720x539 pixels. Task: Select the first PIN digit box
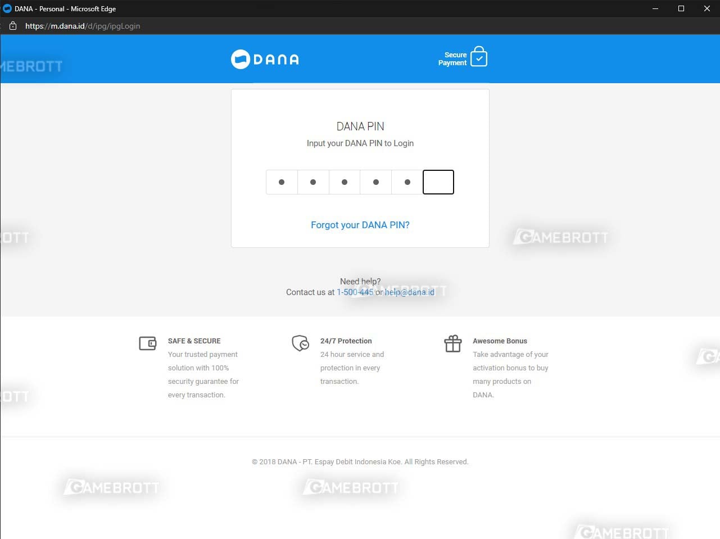point(282,182)
